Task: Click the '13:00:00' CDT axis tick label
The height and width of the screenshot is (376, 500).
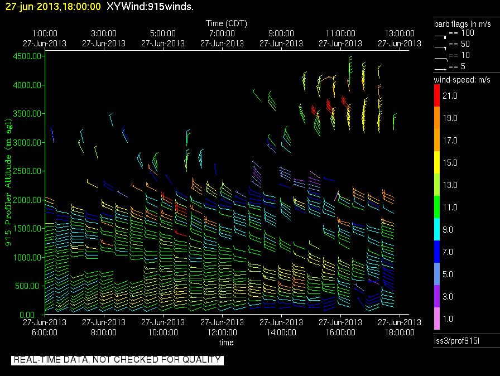Action: click(x=400, y=33)
